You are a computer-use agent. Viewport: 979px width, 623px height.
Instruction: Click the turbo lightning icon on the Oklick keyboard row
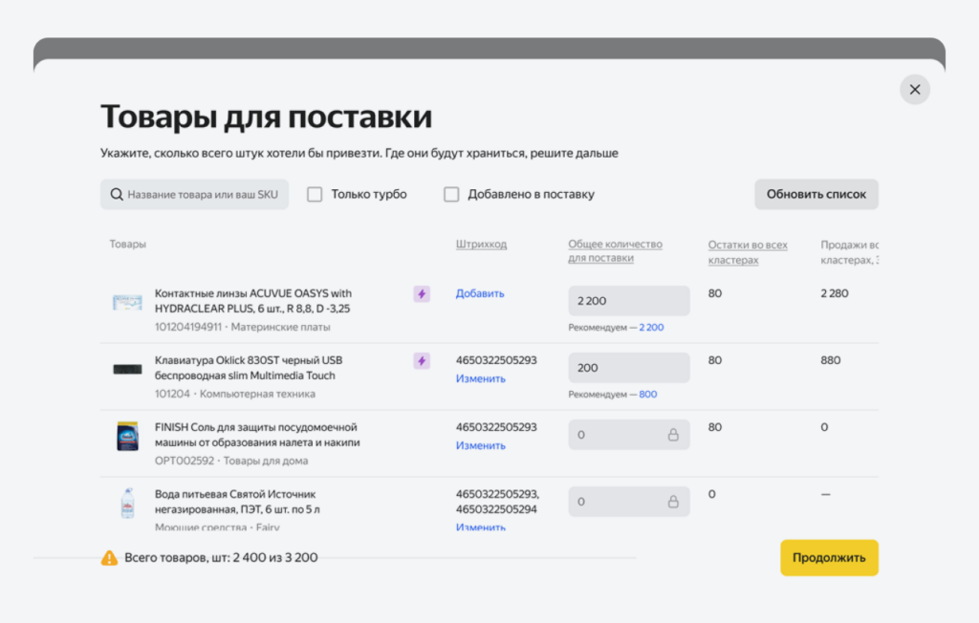422,361
